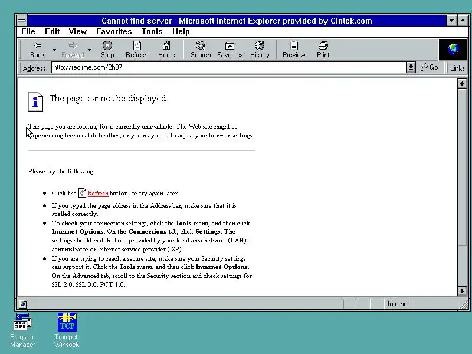The image size is (472, 354).
Task: Follow the red Refresh hyperlink
Action: coord(98,194)
